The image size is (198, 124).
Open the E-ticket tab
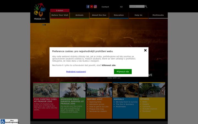[x=60, y=10]
